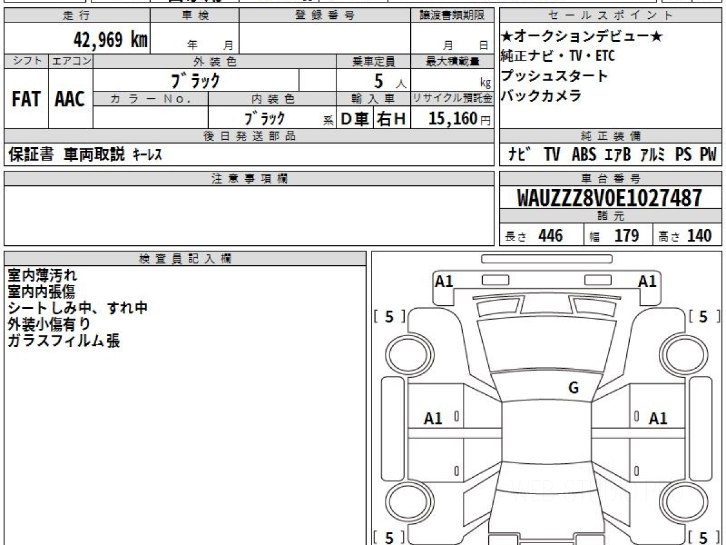Screen dimensions: 726x545
Task: Click the 最大積載量 header cell
Action: 452,61
